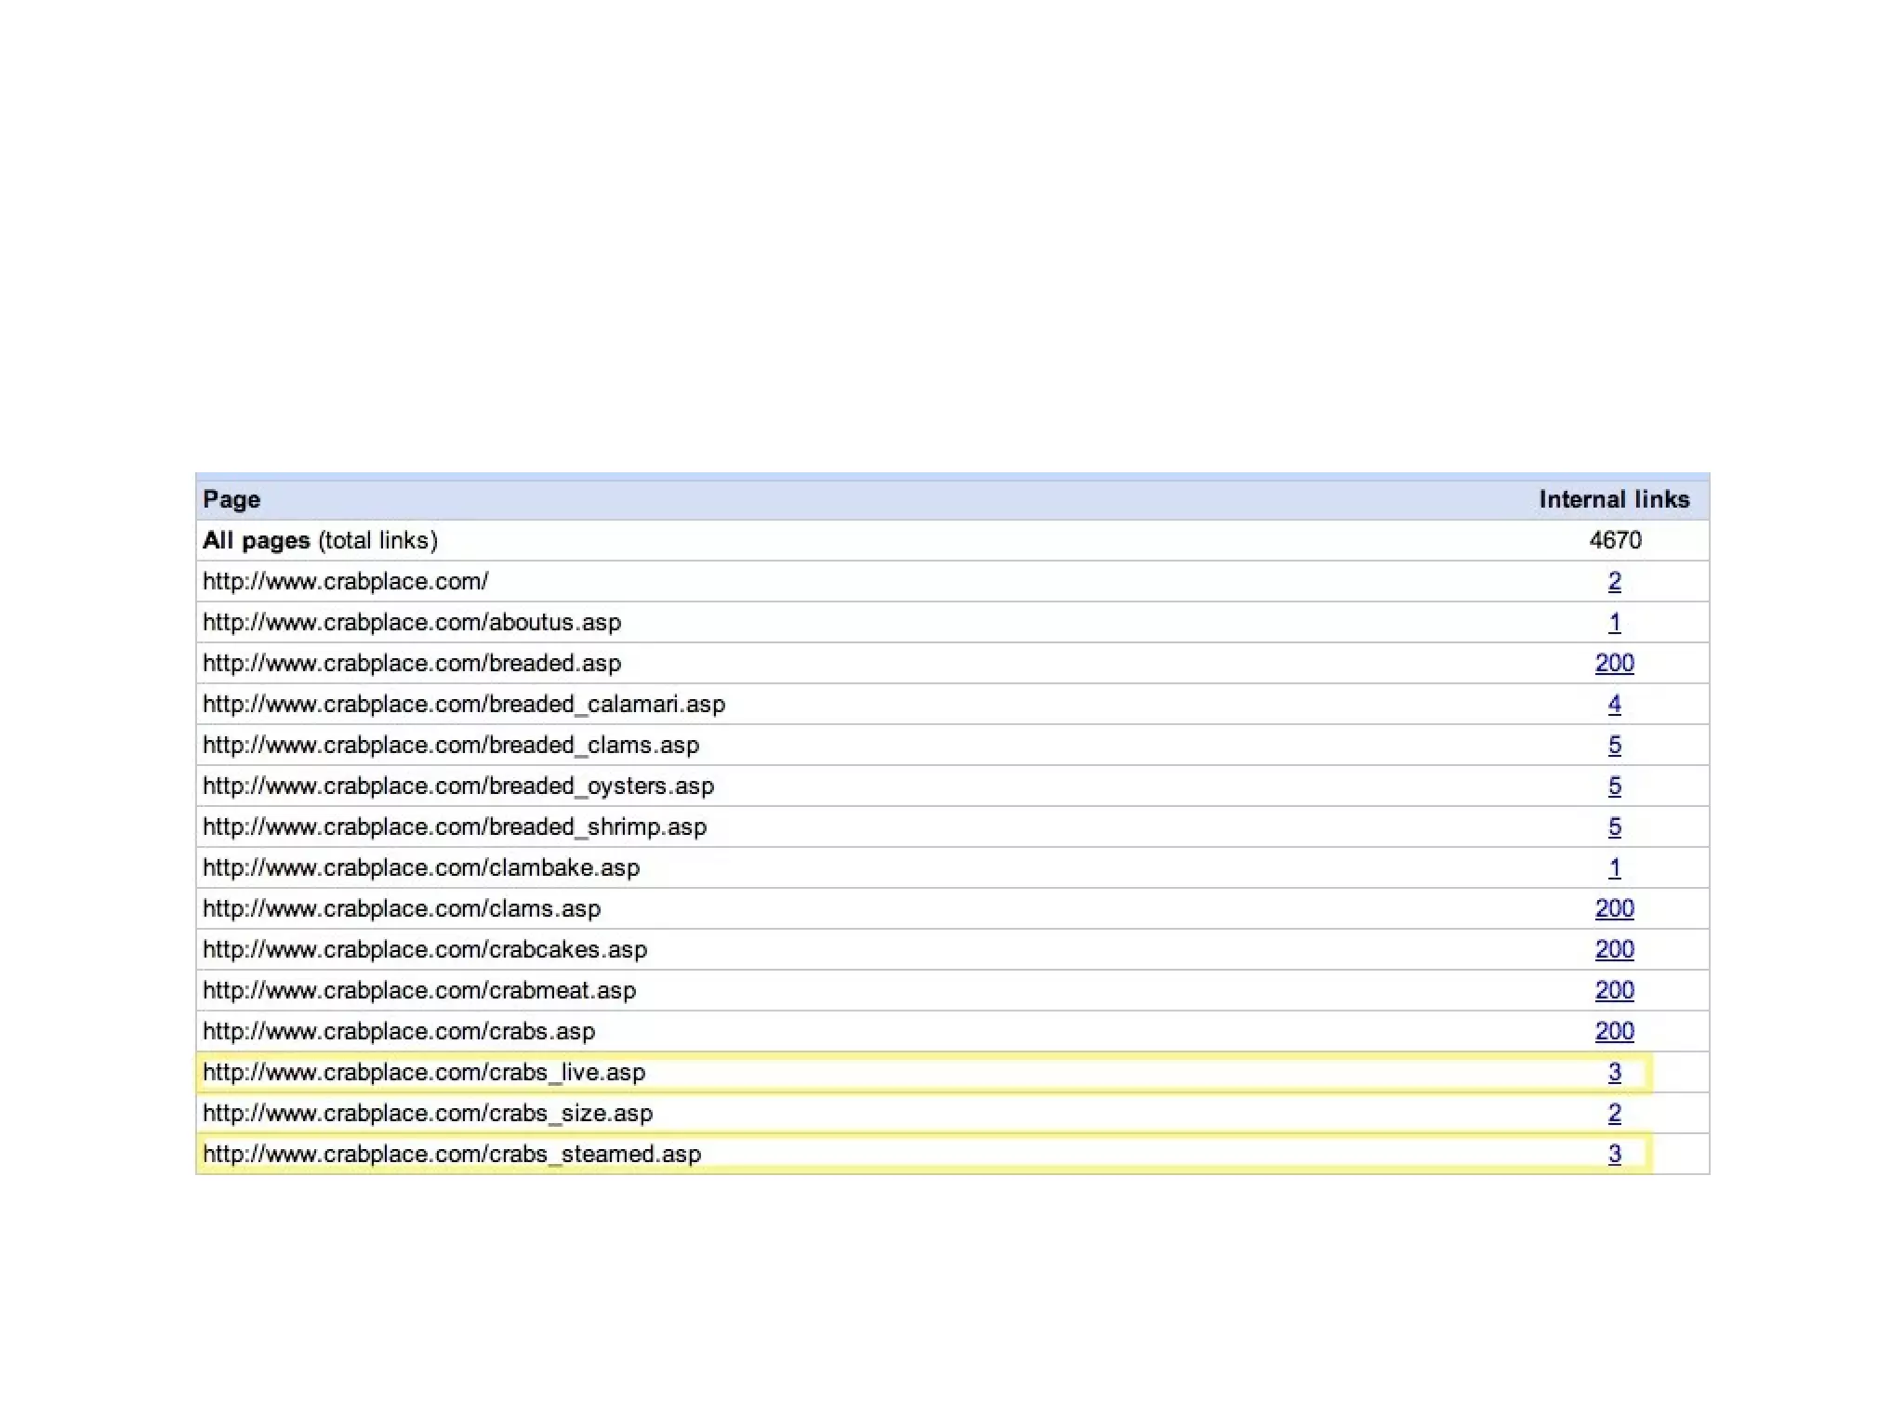
Task: Click the 200 link for crabmeat.asp
Action: pos(1614,991)
